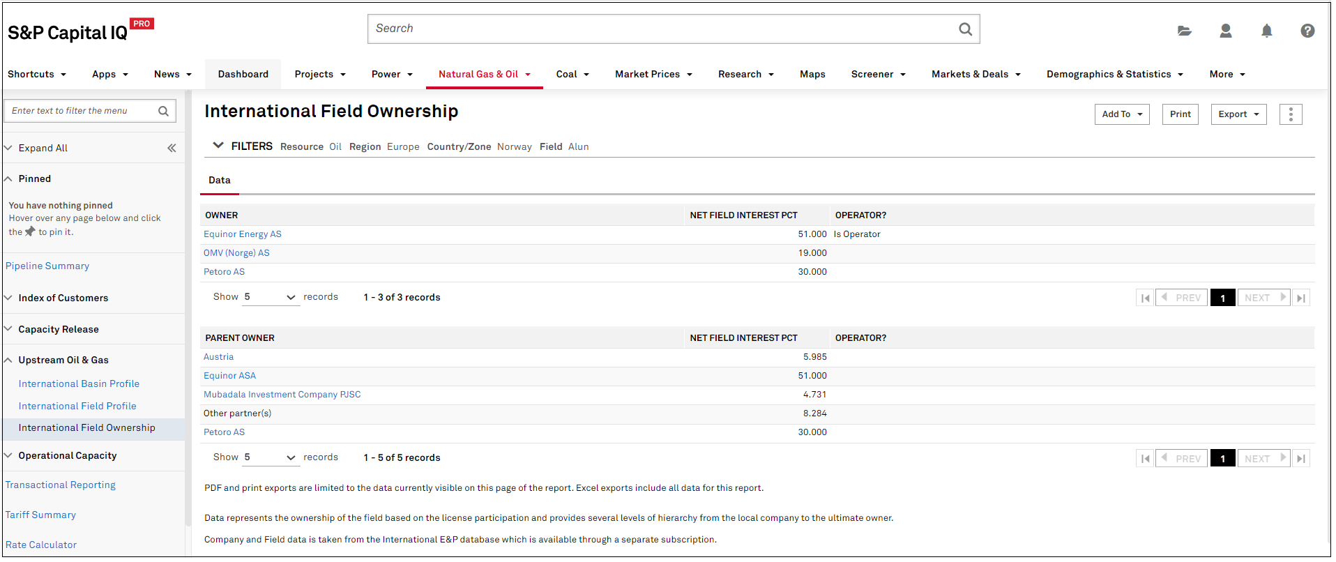Screen dimensions: 1336x562
Task: Open Transactional Reporting link
Action: click(x=61, y=485)
